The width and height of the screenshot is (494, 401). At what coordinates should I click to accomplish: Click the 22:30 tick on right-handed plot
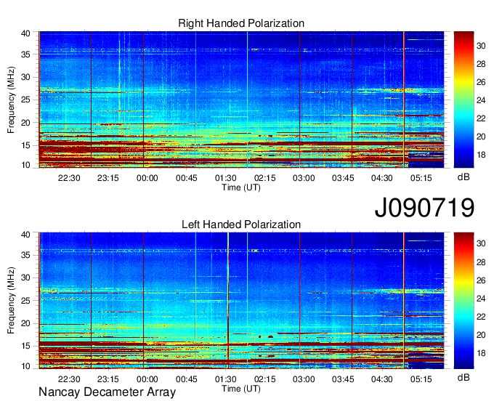click(69, 178)
